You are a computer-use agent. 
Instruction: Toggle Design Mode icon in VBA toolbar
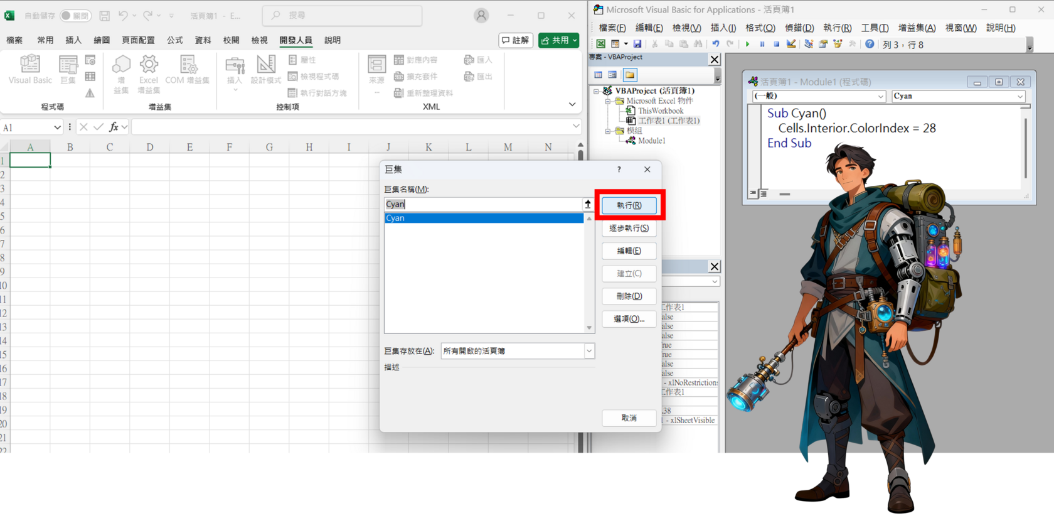pos(791,43)
